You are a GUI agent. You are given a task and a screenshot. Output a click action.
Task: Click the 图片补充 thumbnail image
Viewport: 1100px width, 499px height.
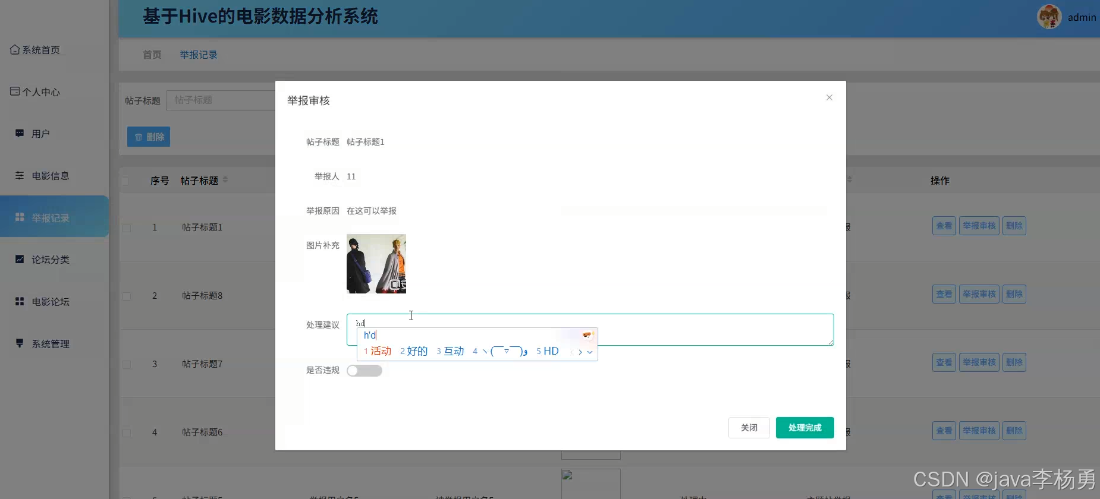click(376, 264)
